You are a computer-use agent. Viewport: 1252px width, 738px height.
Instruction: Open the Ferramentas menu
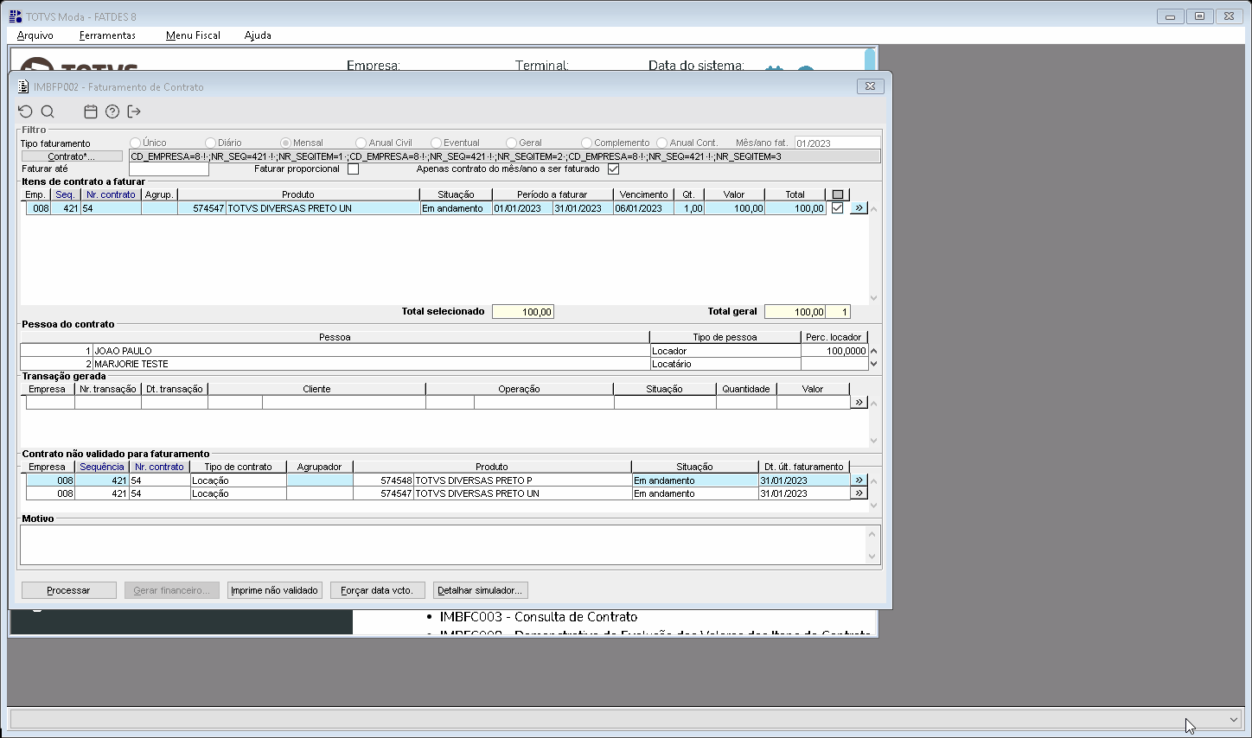tap(107, 35)
